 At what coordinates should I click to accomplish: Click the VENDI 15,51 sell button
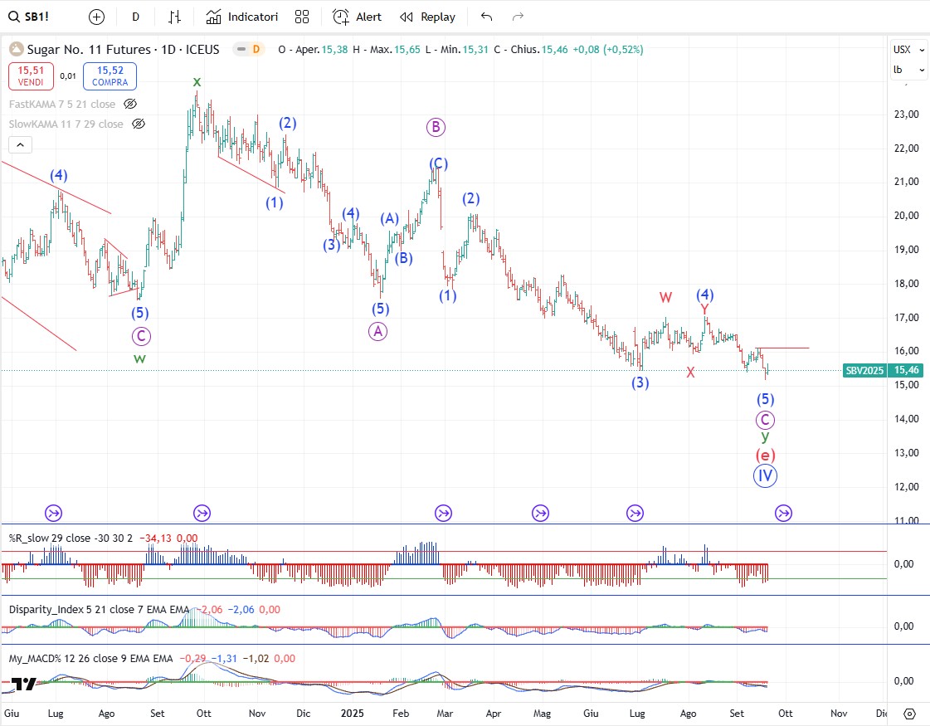point(32,76)
